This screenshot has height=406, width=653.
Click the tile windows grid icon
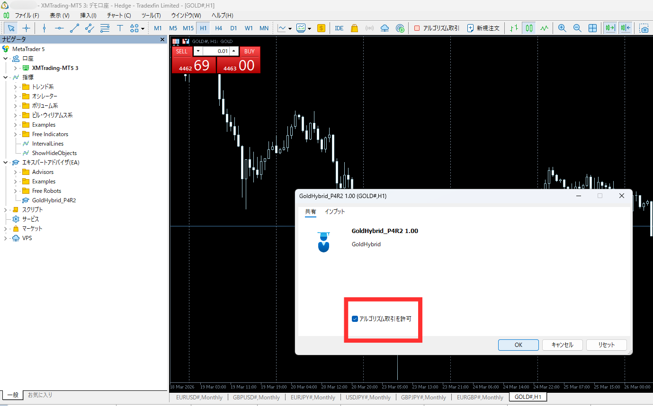(592, 28)
